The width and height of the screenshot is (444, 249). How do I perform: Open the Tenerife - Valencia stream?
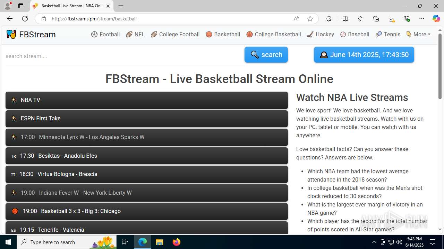pyautogui.click(x=147, y=228)
